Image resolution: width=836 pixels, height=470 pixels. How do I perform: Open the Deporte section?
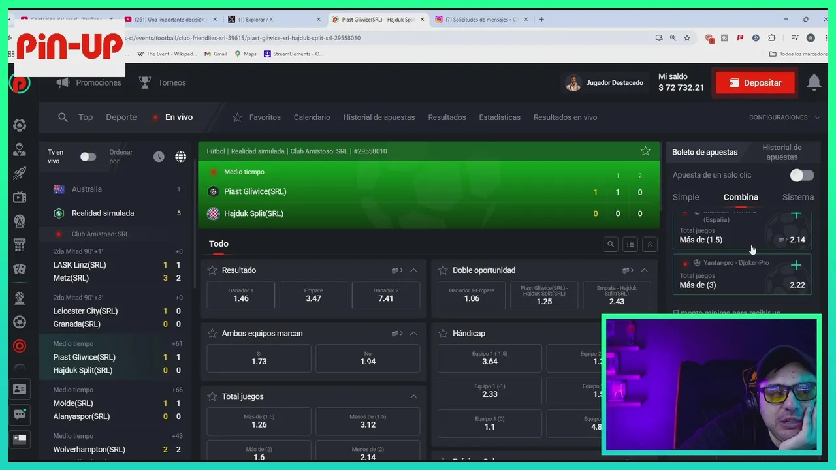[121, 117]
